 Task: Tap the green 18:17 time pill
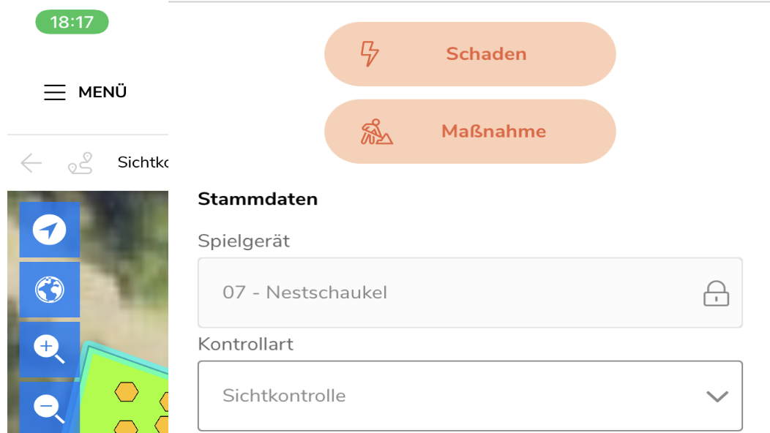(72, 22)
